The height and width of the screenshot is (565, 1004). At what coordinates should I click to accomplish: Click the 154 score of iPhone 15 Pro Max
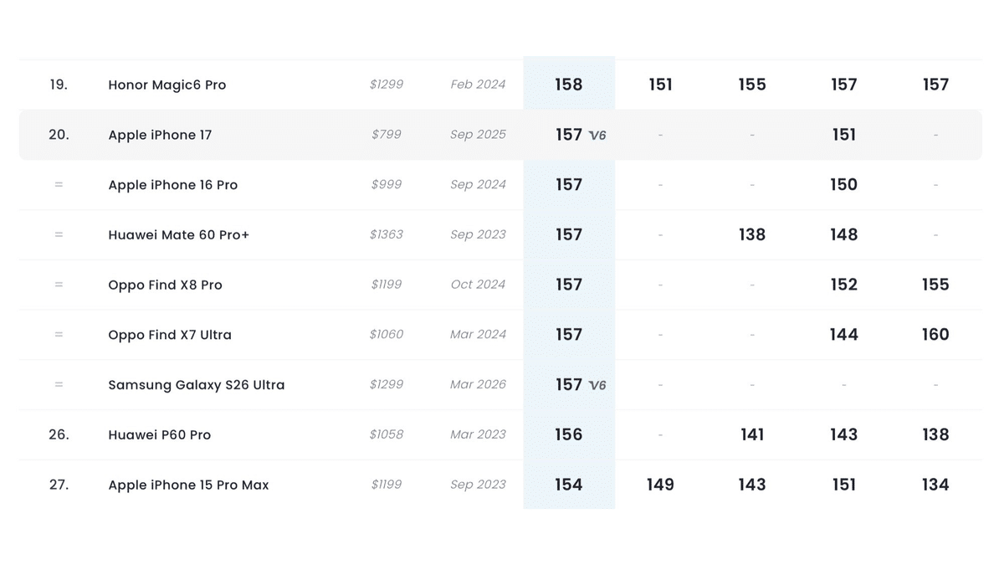coord(569,485)
